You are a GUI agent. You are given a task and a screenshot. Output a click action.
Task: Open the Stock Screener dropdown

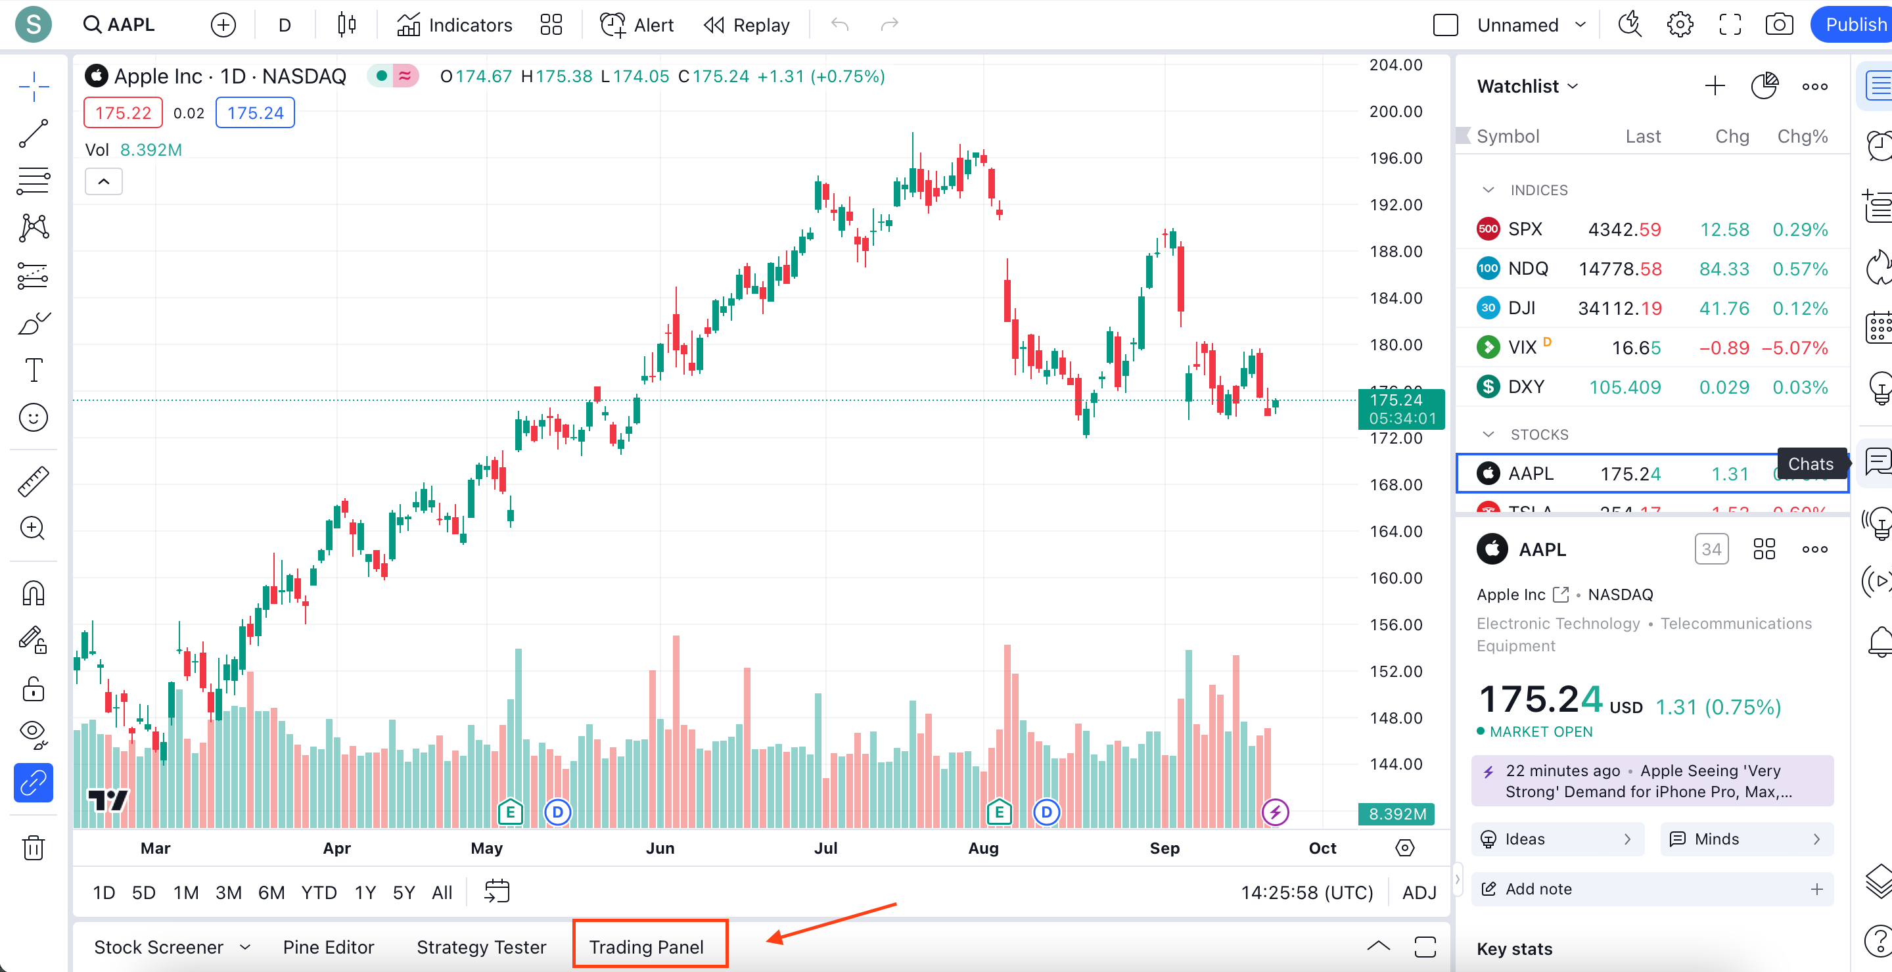tap(172, 947)
